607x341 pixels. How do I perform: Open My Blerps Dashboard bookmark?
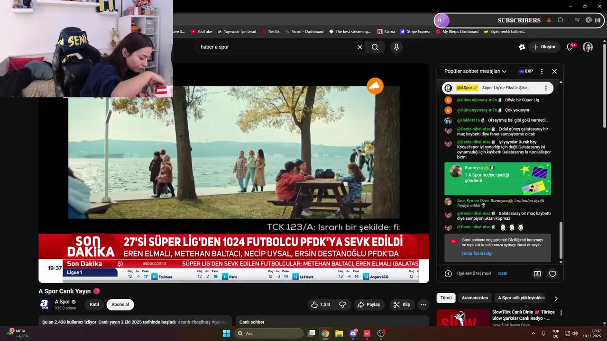tap(457, 32)
